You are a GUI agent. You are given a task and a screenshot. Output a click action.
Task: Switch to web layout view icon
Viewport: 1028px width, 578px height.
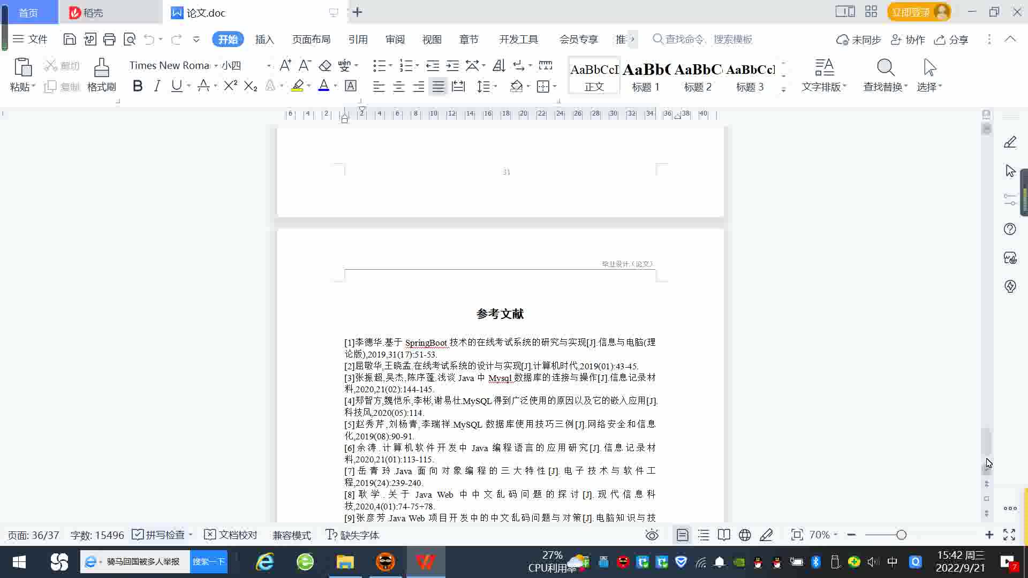[x=744, y=535]
